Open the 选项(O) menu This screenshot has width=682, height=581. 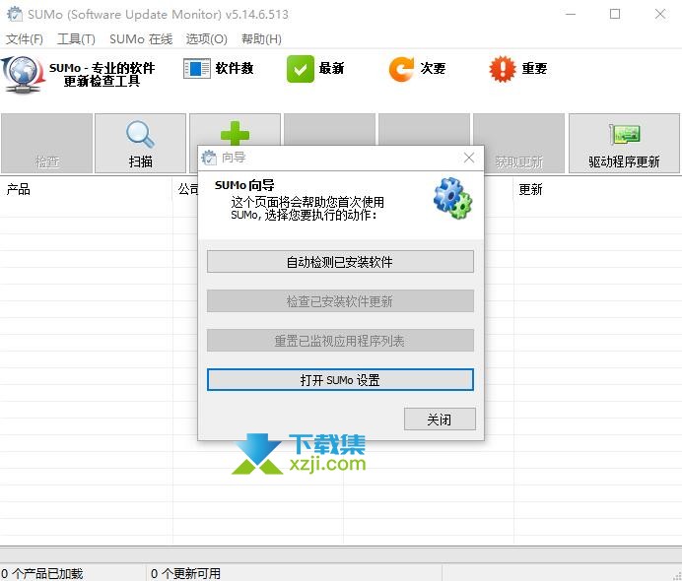[207, 39]
